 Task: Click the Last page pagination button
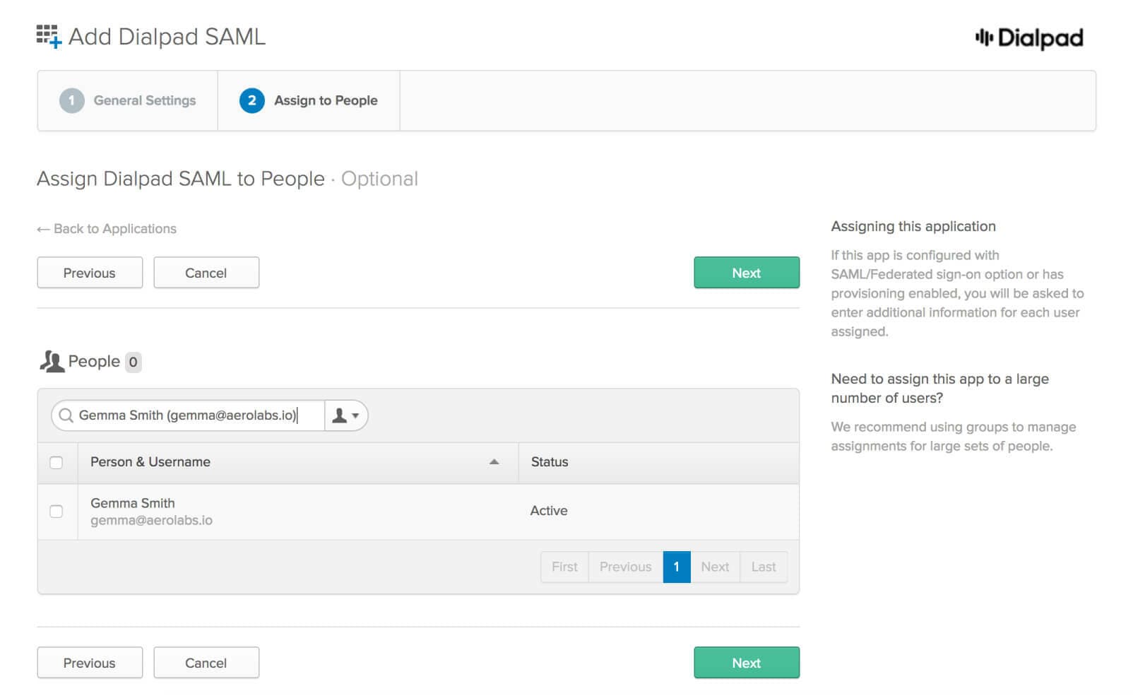pos(763,567)
